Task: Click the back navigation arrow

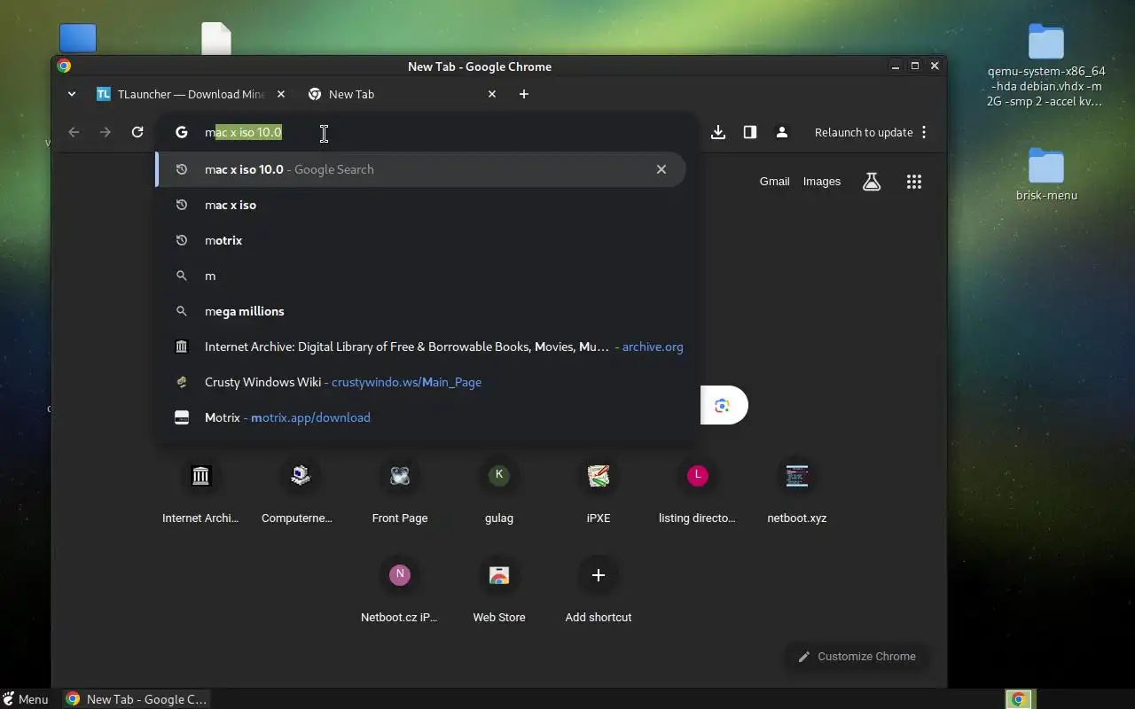Action: 74,132
